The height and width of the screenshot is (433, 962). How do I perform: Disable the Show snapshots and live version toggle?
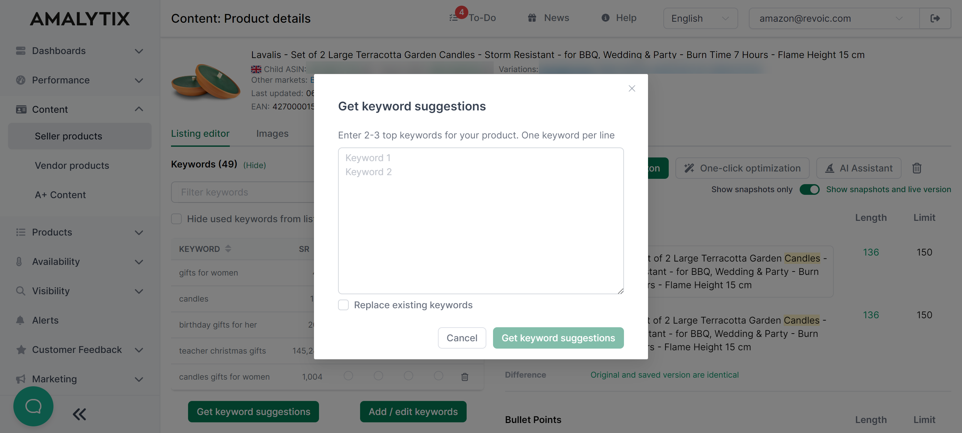[810, 189]
